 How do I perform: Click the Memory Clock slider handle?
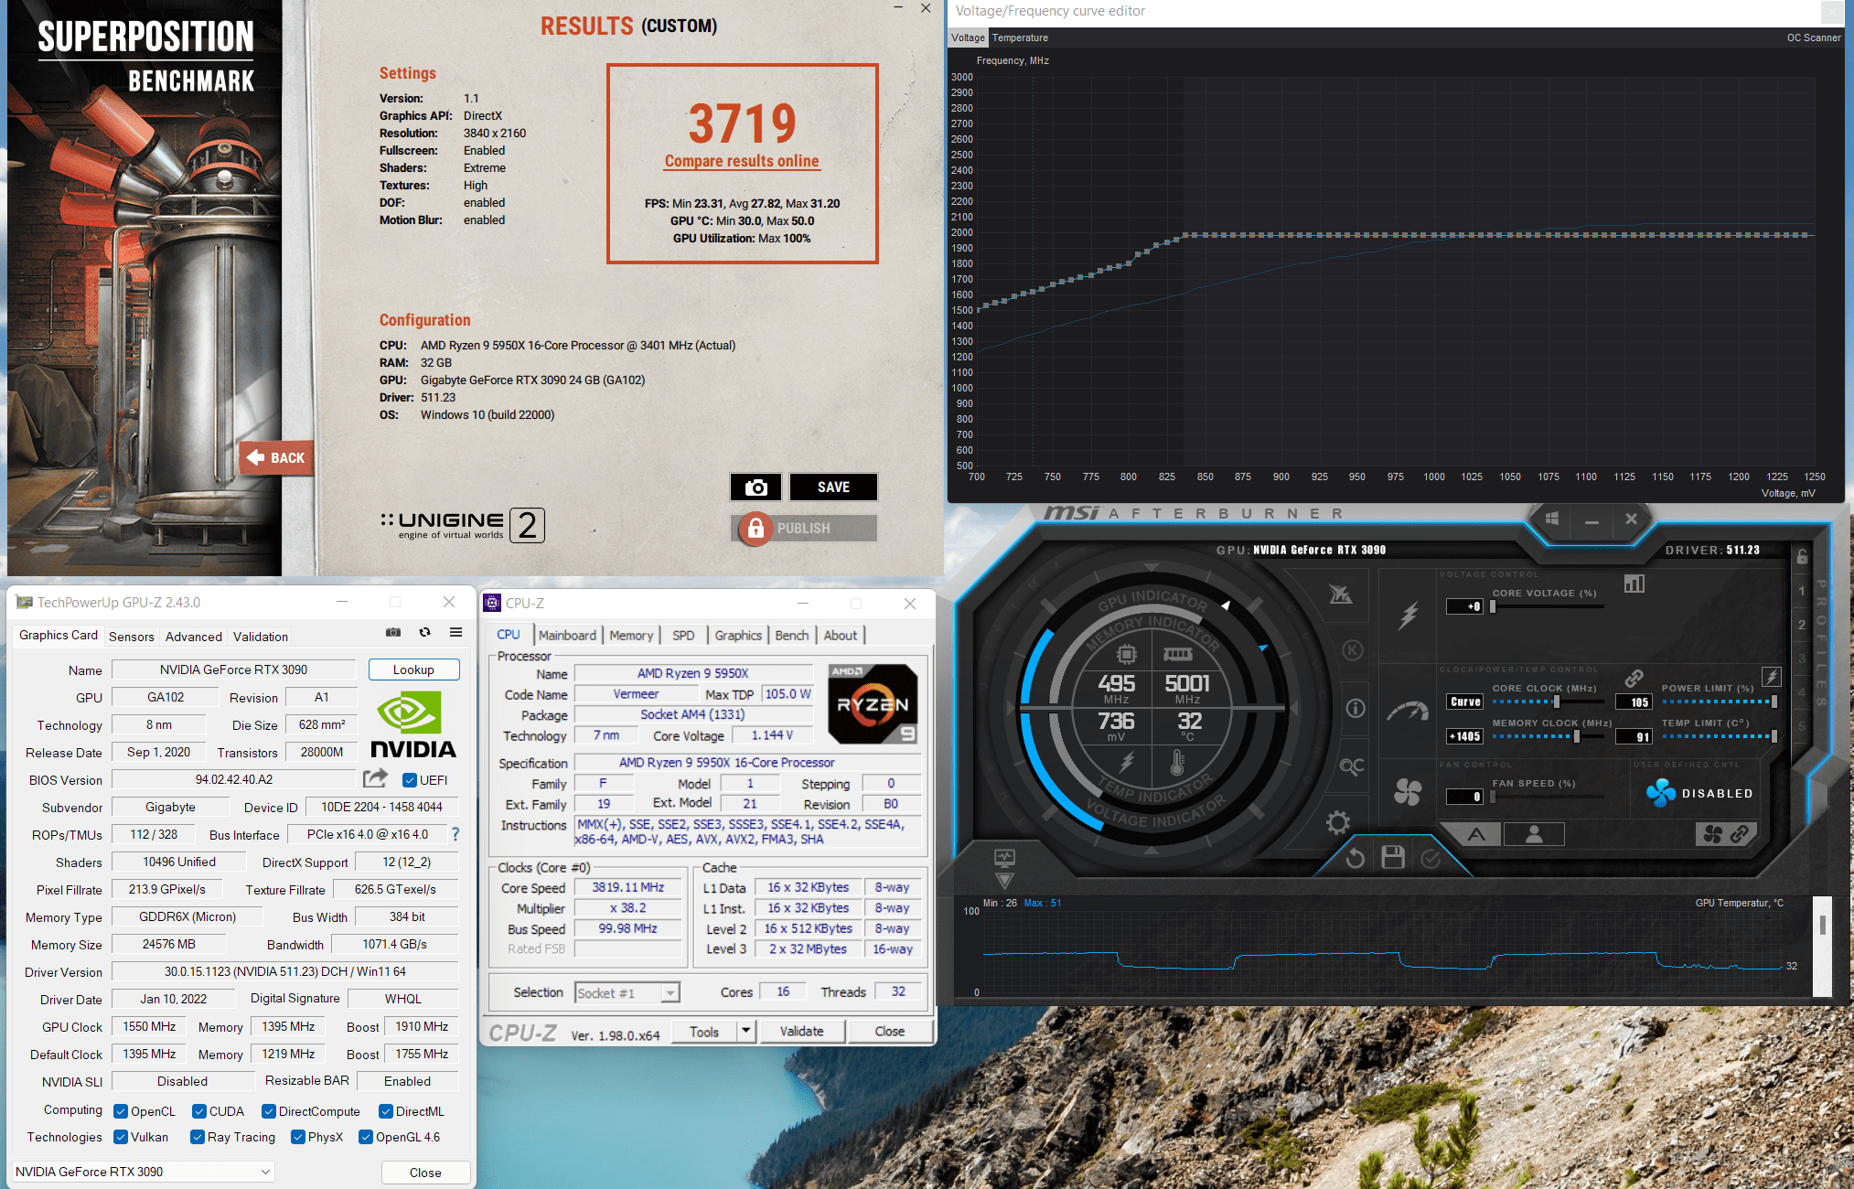click(x=1576, y=736)
